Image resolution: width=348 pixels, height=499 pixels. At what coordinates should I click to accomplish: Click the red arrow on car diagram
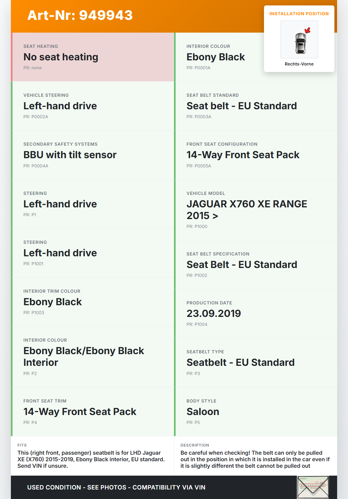307,30
